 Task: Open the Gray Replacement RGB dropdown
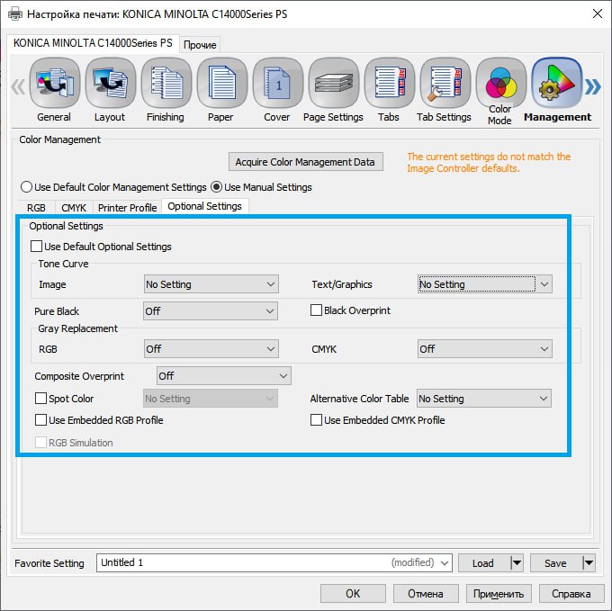211,349
